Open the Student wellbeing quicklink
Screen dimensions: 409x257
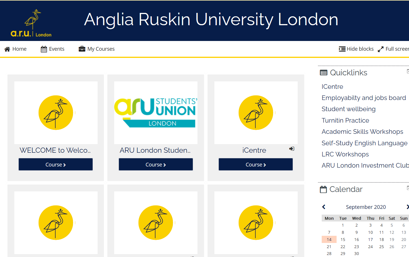pos(348,109)
